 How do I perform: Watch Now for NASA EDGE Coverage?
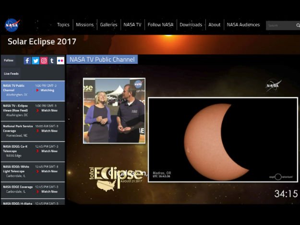tap(49, 192)
